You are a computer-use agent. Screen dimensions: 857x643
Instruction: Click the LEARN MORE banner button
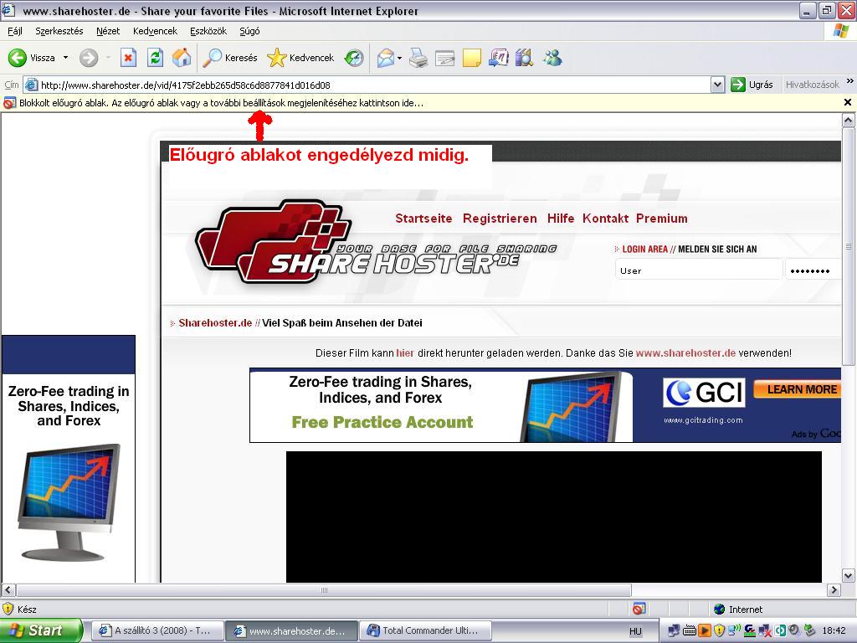[x=798, y=389]
